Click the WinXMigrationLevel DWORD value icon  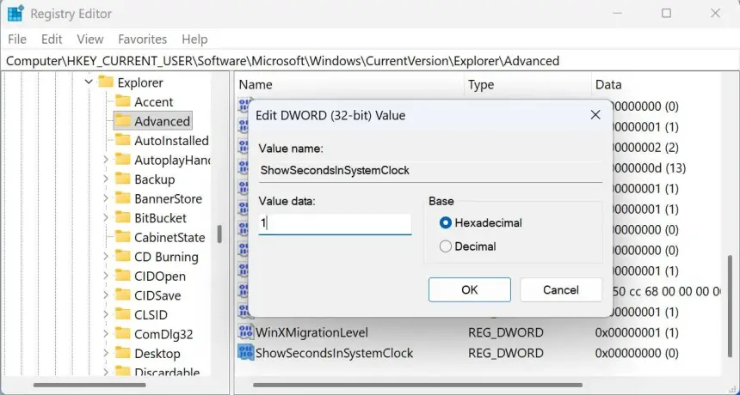click(x=245, y=332)
